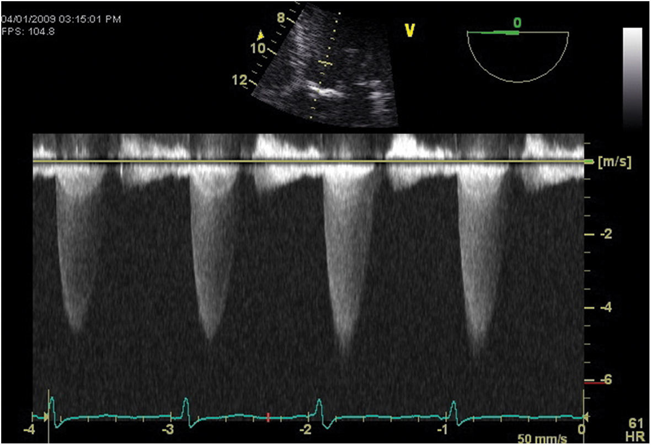Select the semicircular scan plane angle indicator

coord(517,56)
